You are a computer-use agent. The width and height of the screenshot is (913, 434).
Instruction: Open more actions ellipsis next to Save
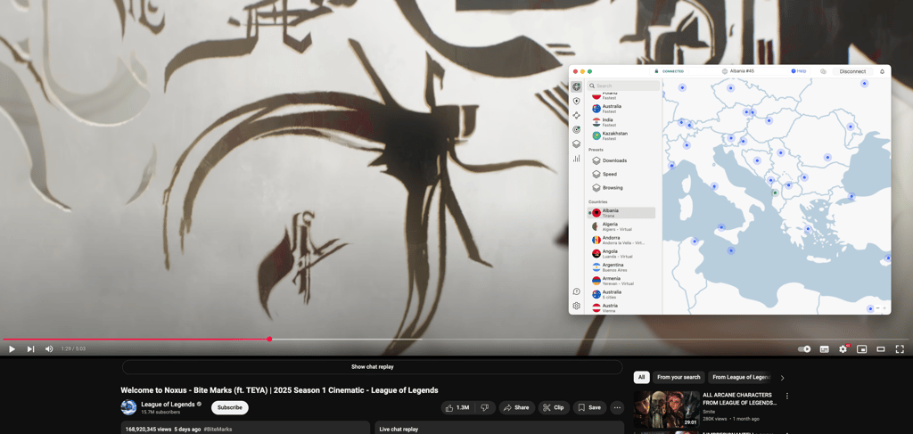coord(617,408)
